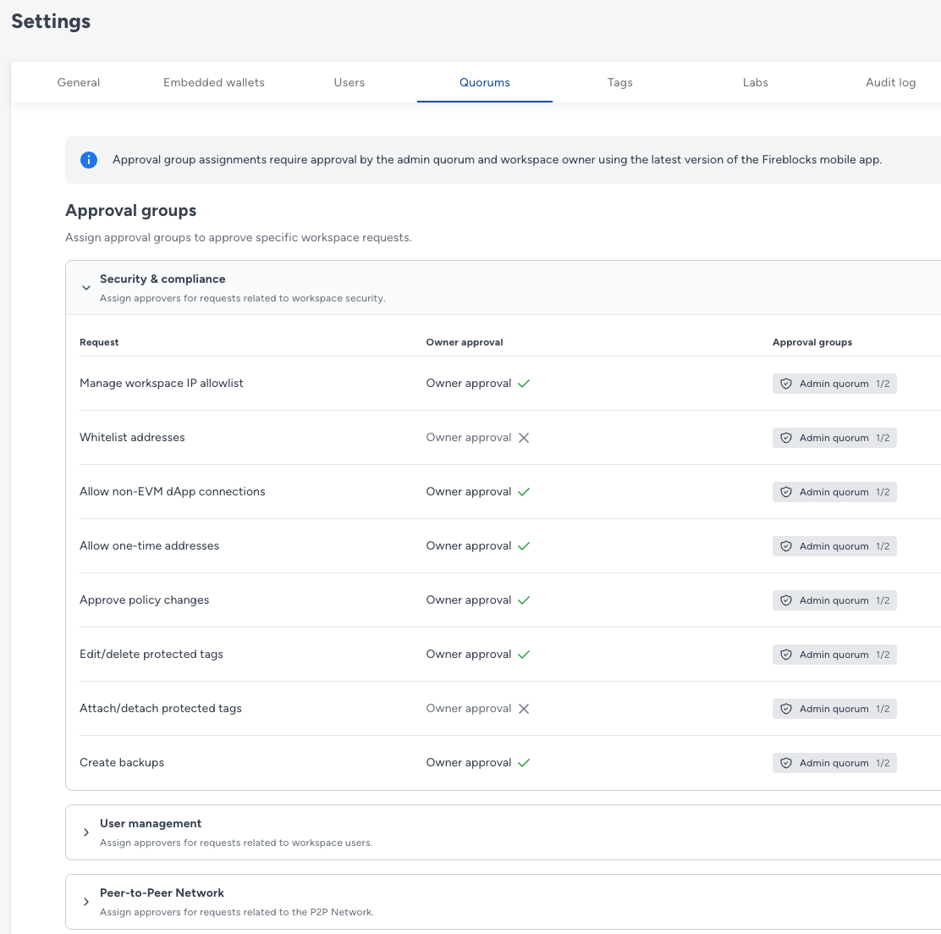The image size is (941, 934).
Task: Expand the User management section
Action: [x=86, y=832]
